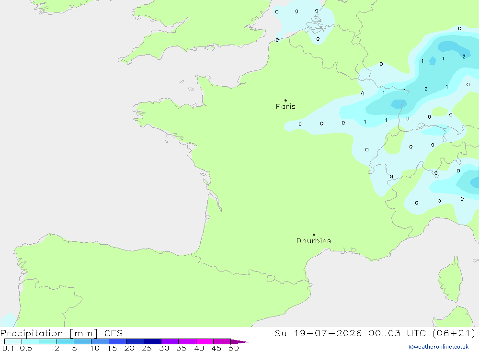Open the weatheronline.co.uk copyright link
The image size is (479, 351).
pyautogui.click(x=438, y=347)
